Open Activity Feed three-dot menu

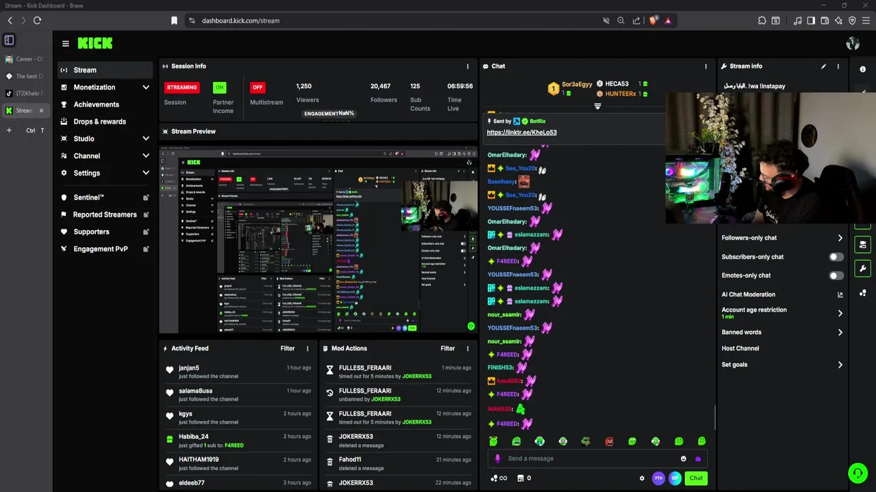click(x=307, y=348)
